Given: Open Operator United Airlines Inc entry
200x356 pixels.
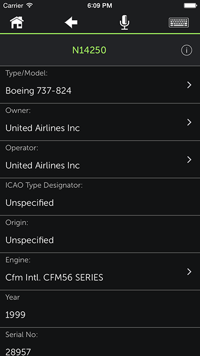Looking at the screenshot, I should [100, 160].
